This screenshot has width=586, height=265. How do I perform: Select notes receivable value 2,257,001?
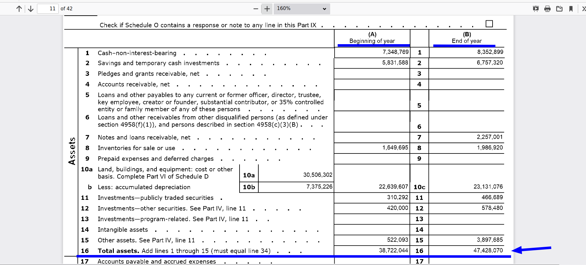tap(490, 137)
